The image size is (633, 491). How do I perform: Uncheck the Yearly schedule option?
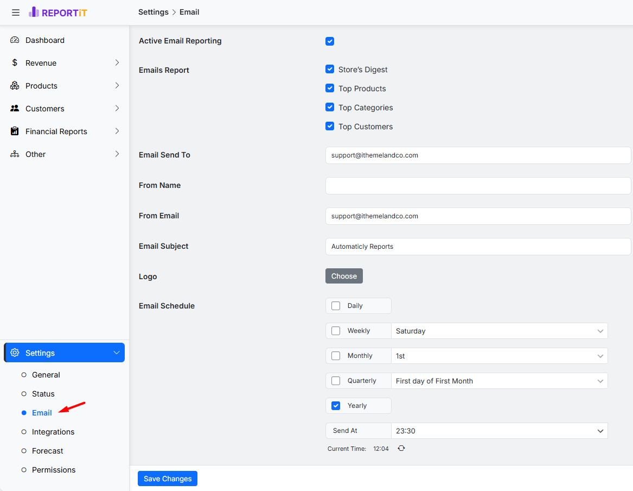coord(336,406)
